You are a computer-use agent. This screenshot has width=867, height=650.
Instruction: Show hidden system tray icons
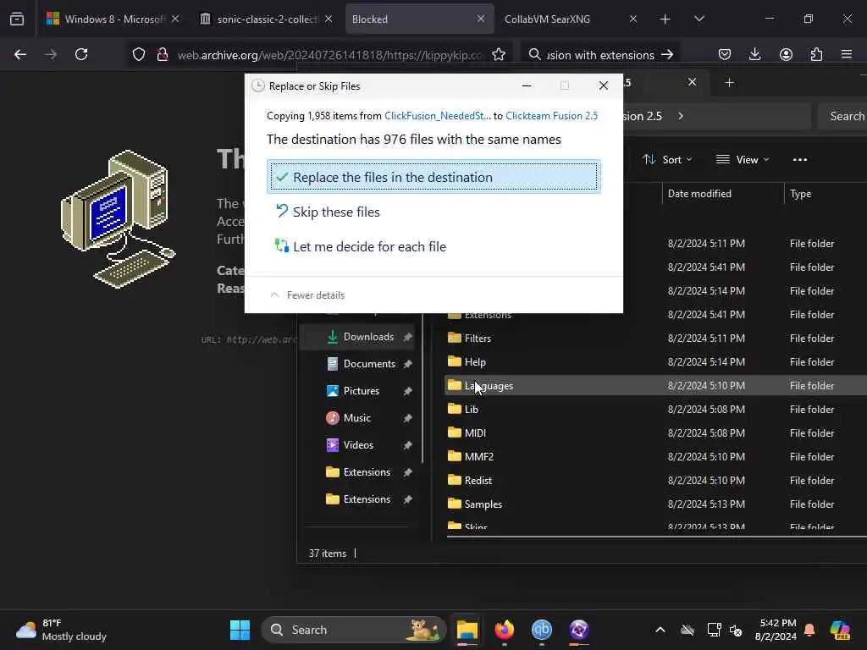(x=660, y=630)
